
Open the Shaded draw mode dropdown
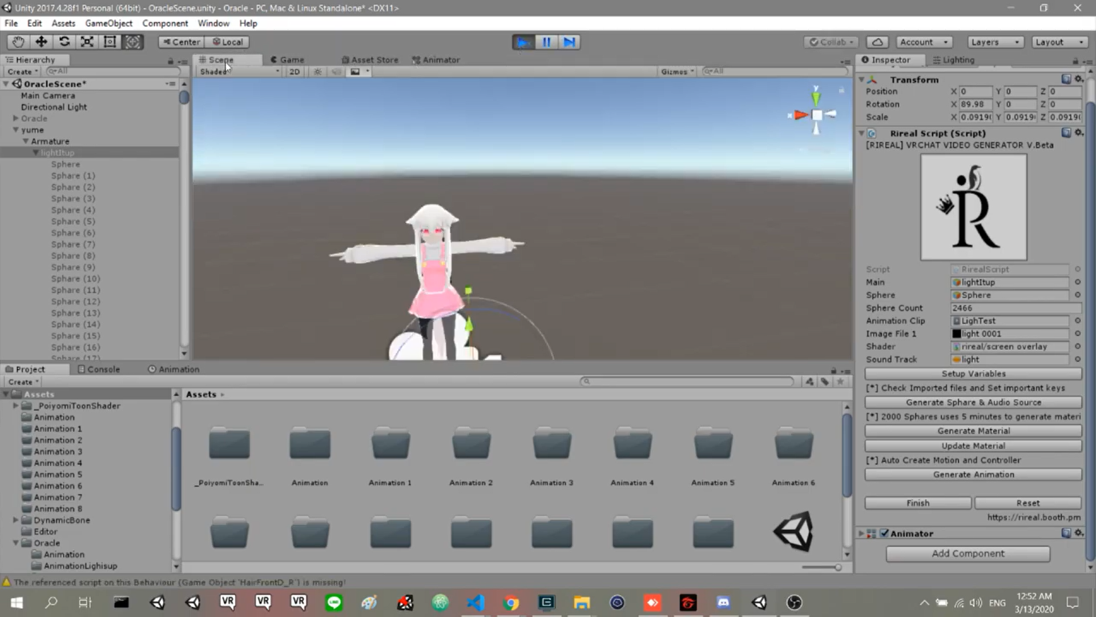237,71
